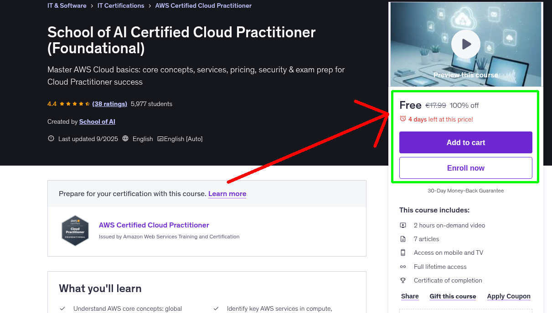Visit the School of AI instructor page
This screenshot has height=313, width=552.
click(x=97, y=121)
